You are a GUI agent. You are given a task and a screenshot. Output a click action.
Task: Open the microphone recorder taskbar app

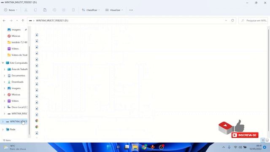coord(153,147)
